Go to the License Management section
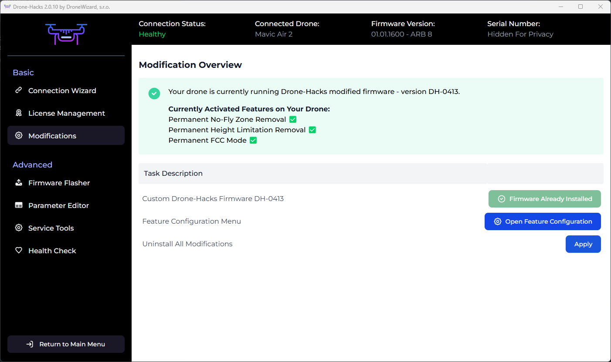Screen dimensions: 611x362 coord(66,113)
